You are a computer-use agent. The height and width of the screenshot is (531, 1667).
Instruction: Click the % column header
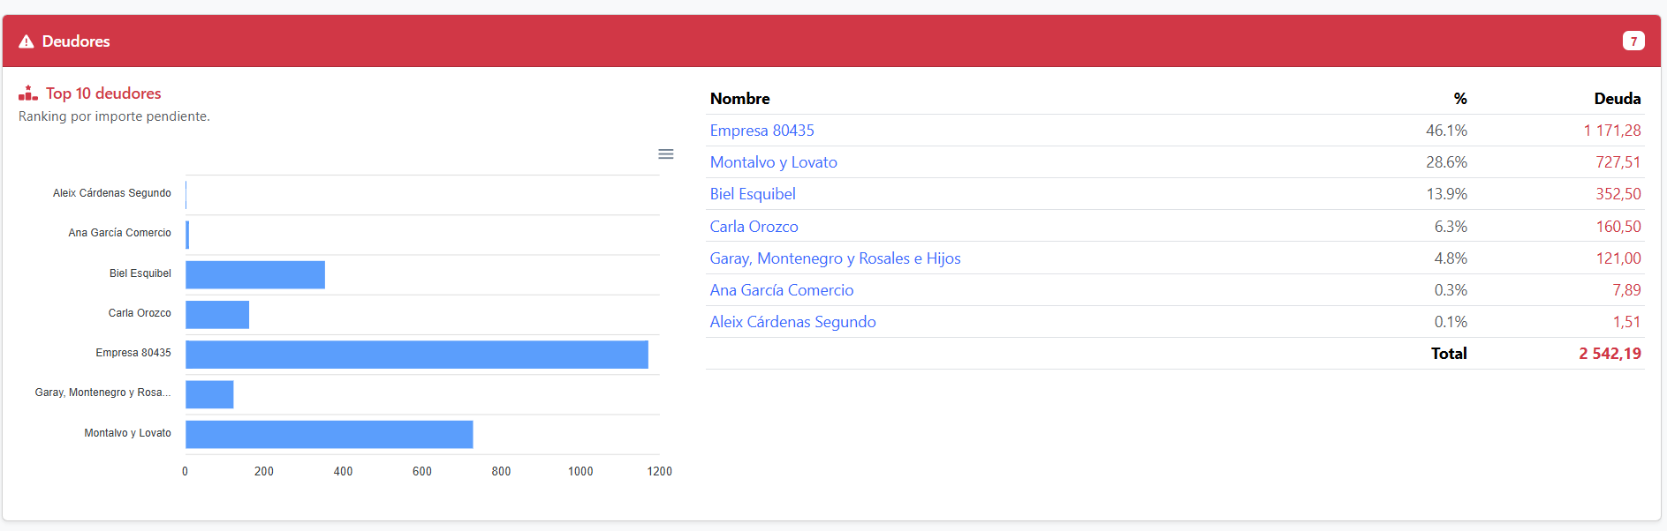[1460, 99]
